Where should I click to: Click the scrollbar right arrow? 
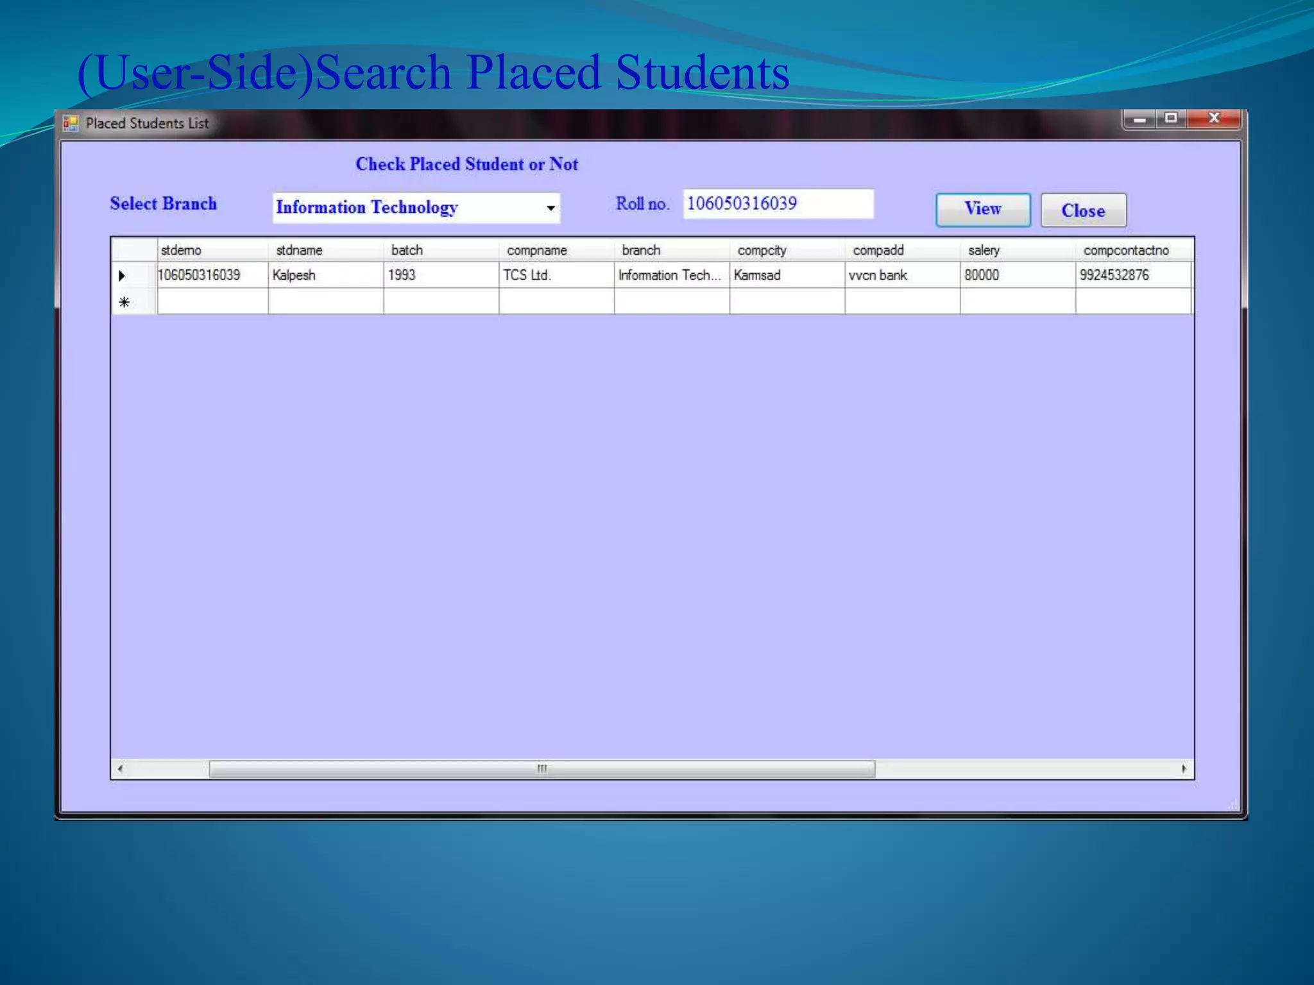click(x=1184, y=769)
